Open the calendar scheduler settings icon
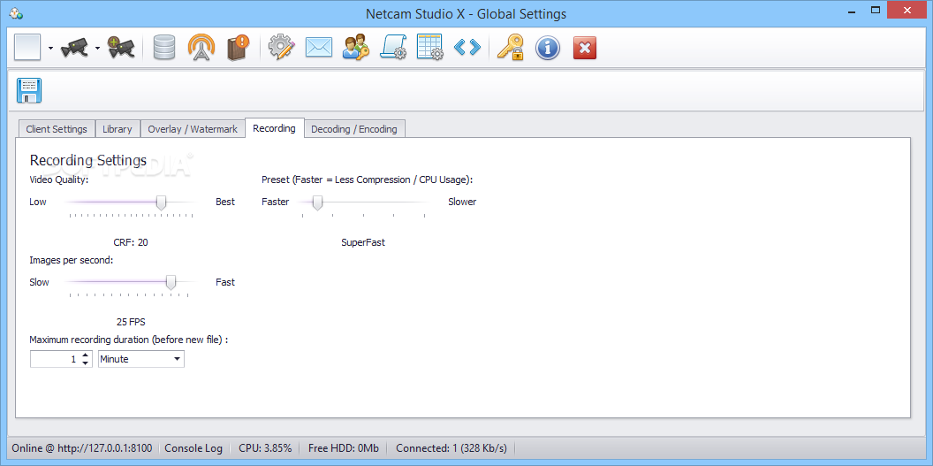The height and width of the screenshot is (466, 933). pos(429,47)
